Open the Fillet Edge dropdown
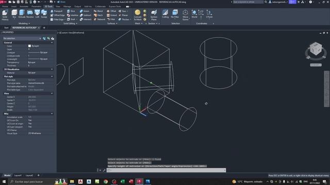Screen dimensions: 330x185 (65, 20)
